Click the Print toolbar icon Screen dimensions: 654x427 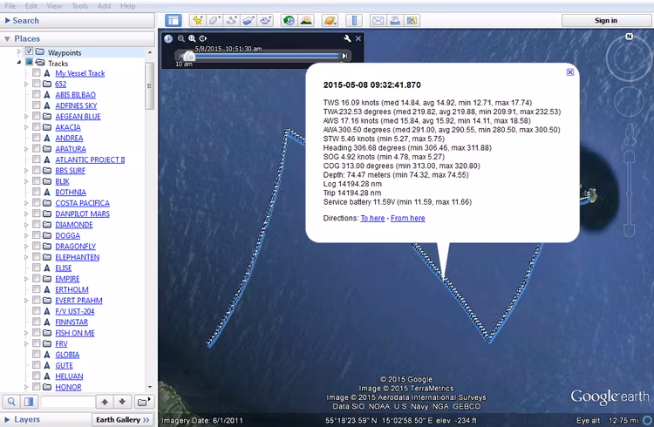pyautogui.click(x=395, y=20)
